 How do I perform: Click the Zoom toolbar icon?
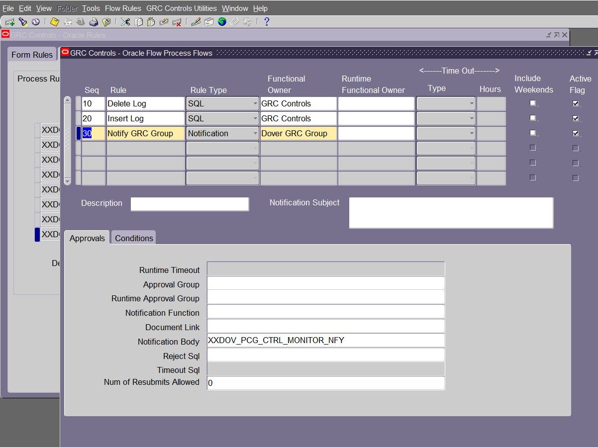point(209,22)
